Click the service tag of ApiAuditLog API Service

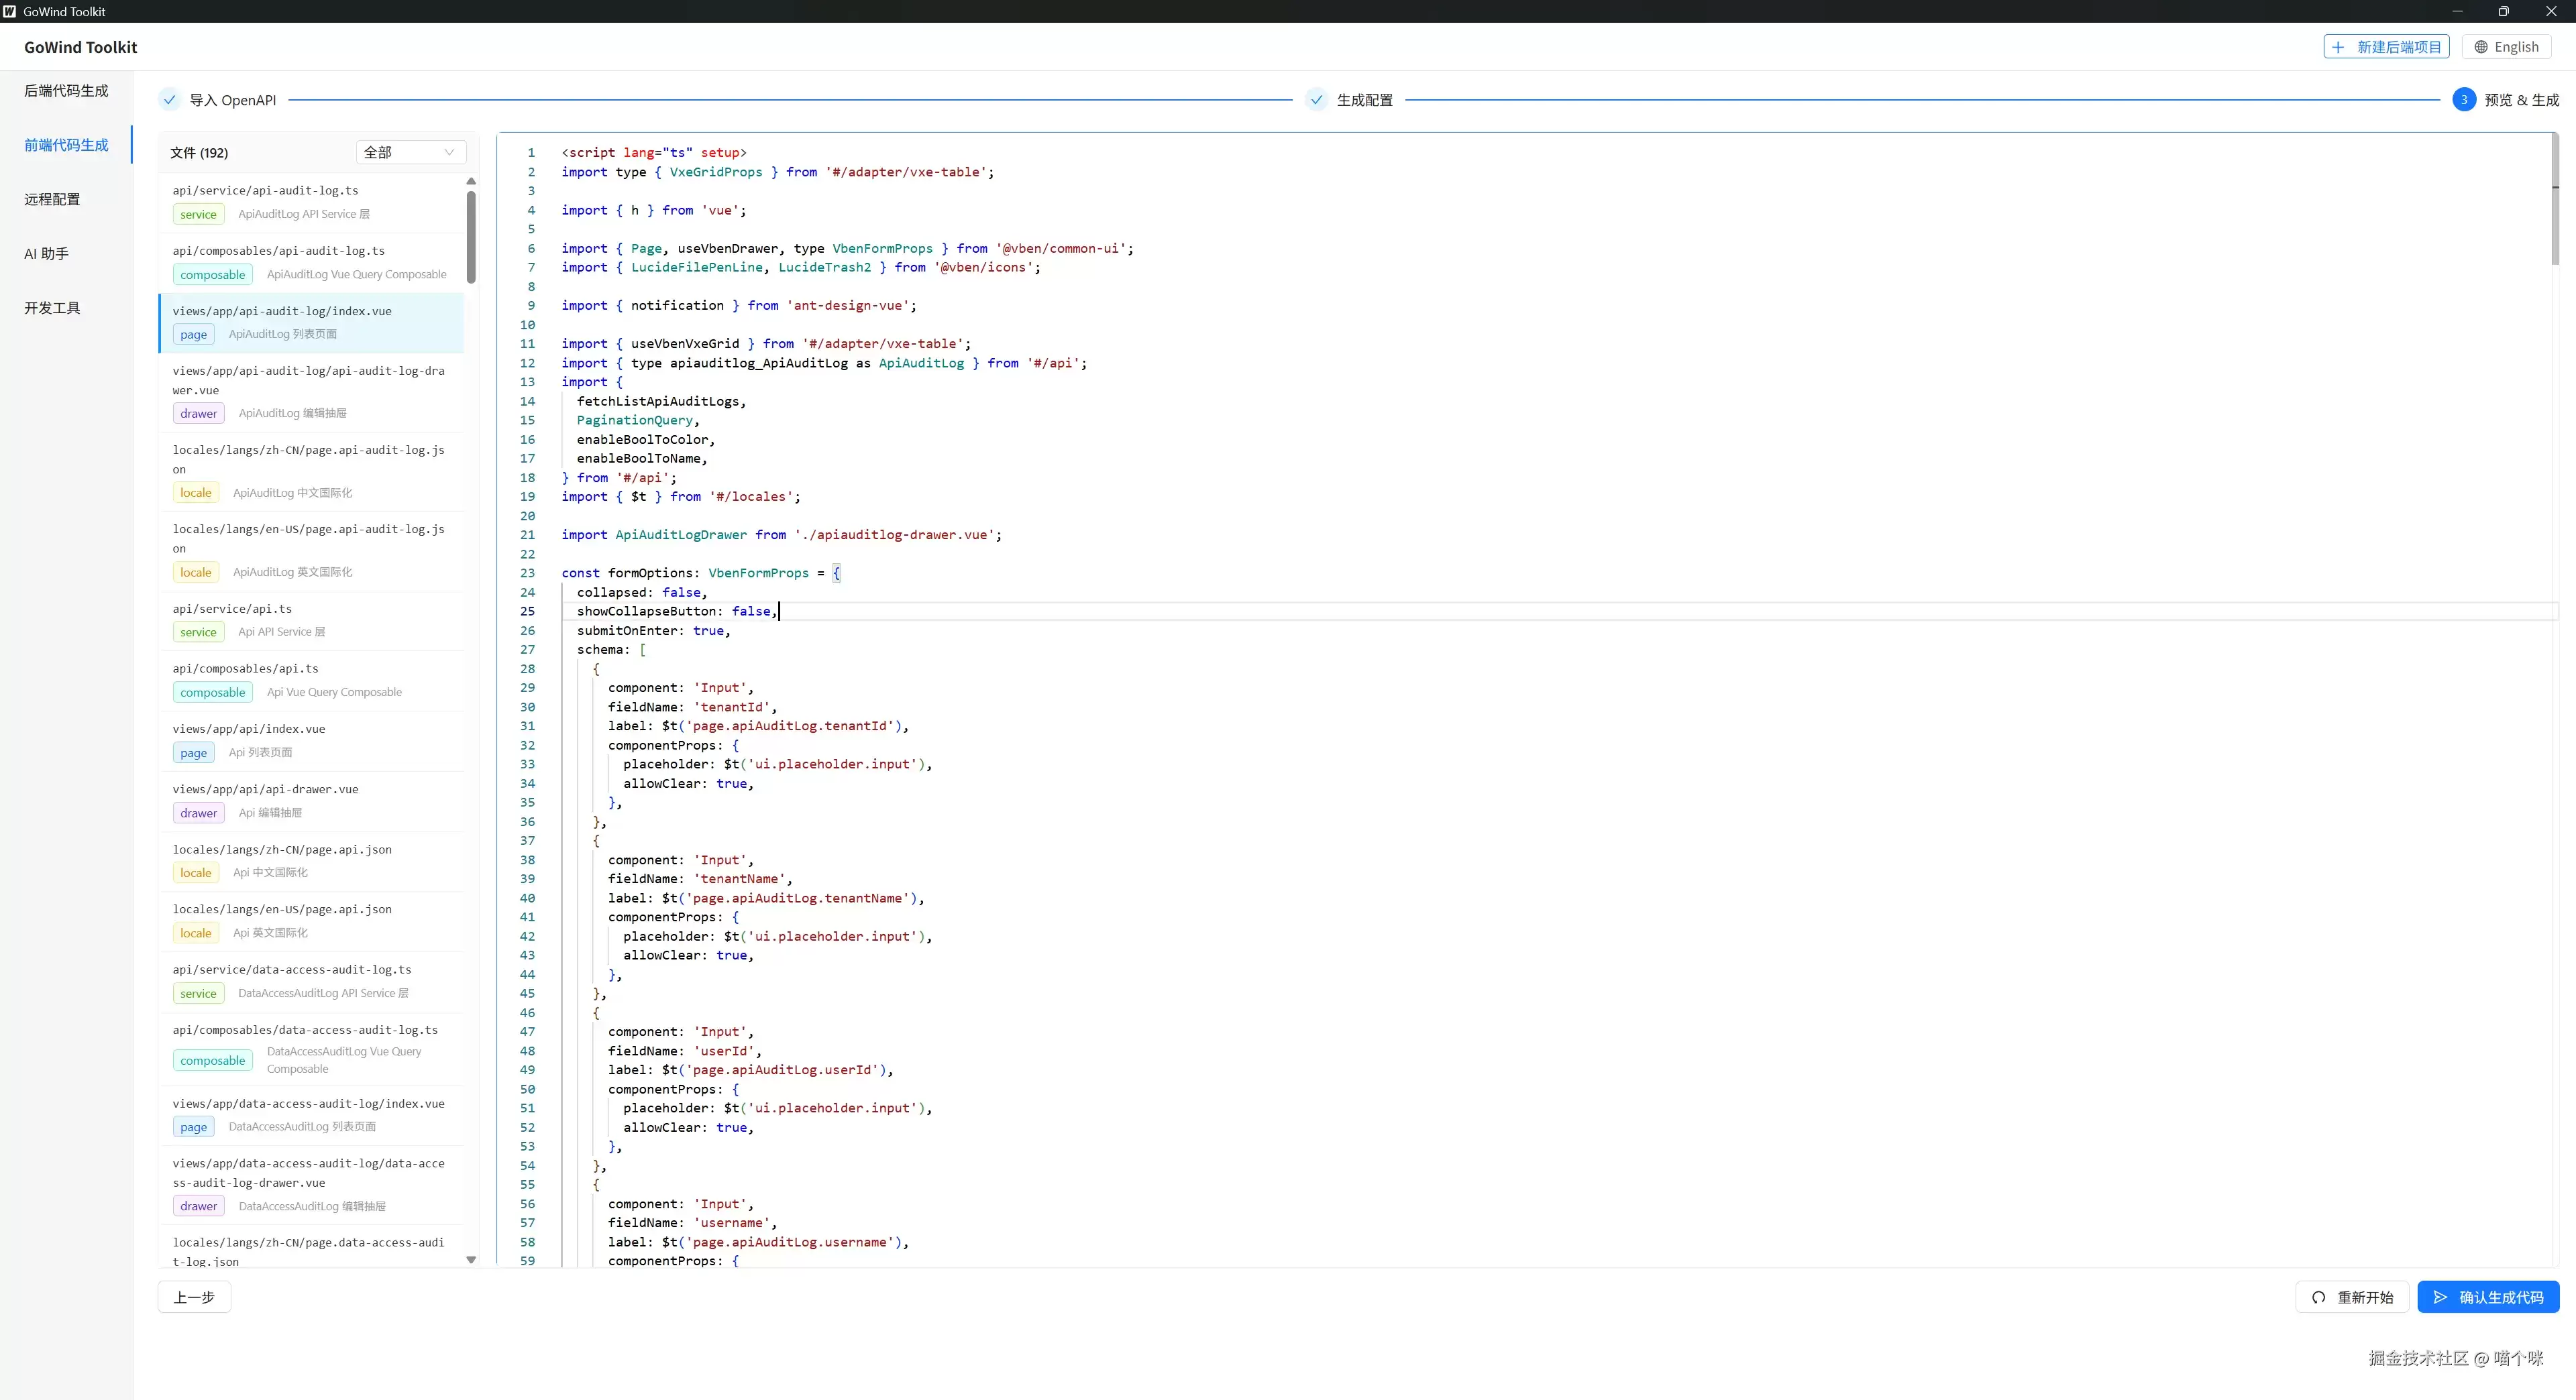pyautogui.click(x=198, y=214)
